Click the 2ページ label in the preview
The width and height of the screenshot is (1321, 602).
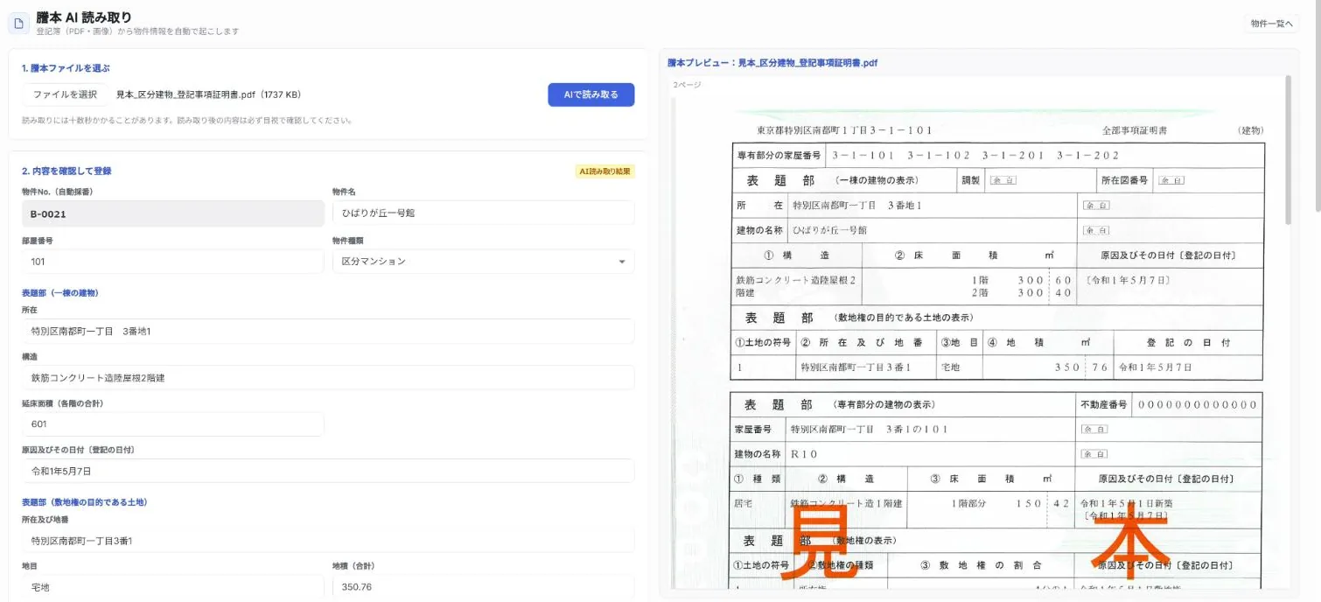688,85
